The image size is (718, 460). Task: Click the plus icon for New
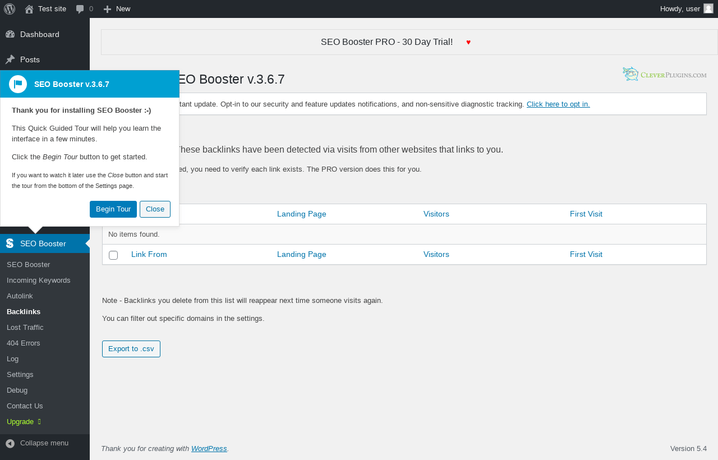pyautogui.click(x=108, y=9)
